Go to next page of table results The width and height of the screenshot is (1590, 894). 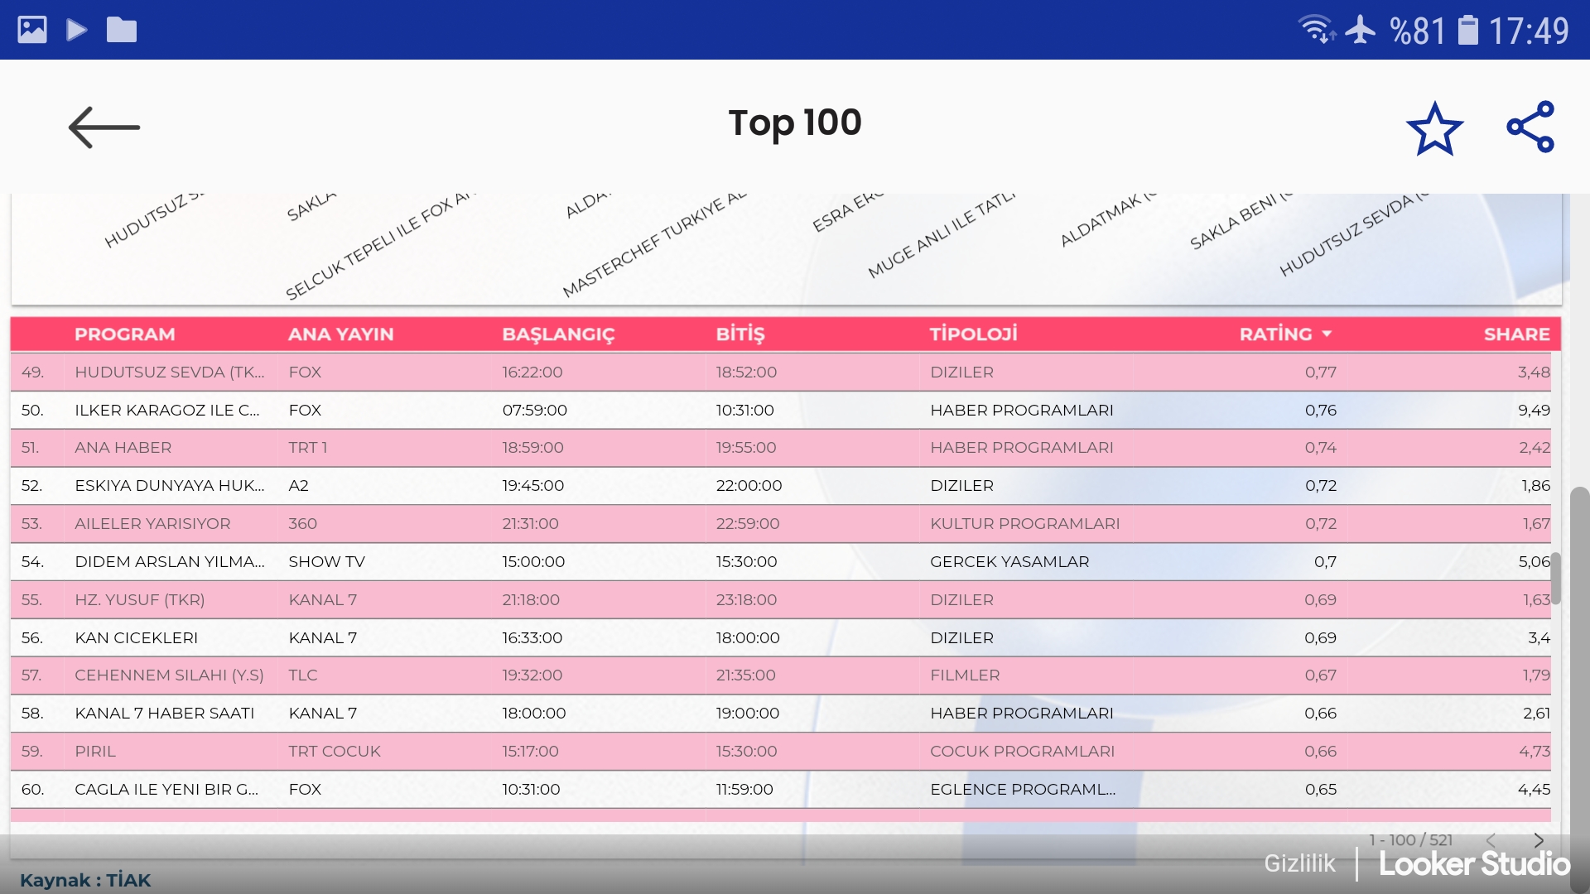pyautogui.click(x=1539, y=840)
